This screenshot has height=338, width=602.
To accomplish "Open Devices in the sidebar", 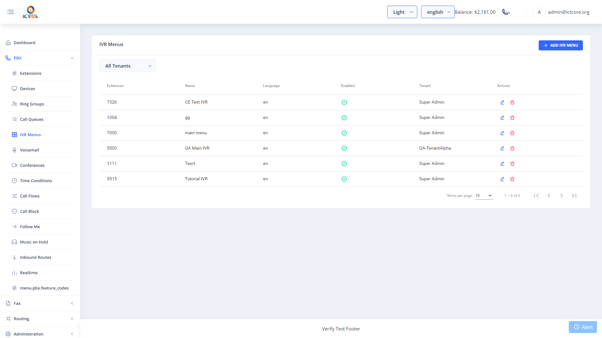I will pos(40,89).
